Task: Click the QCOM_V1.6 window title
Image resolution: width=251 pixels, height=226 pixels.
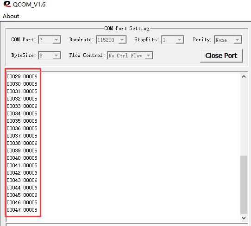Action: 29,4
